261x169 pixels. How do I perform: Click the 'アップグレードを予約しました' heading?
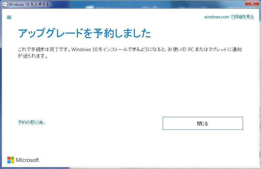pyautogui.click(x=84, y=33)
